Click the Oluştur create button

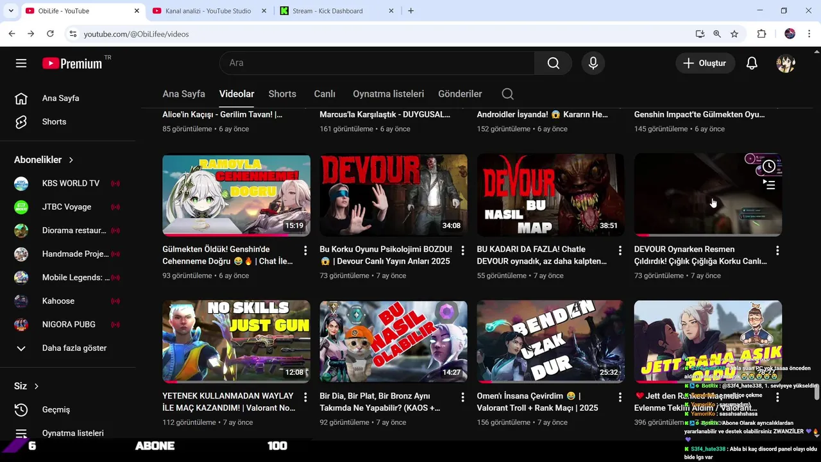click(705, 63)
